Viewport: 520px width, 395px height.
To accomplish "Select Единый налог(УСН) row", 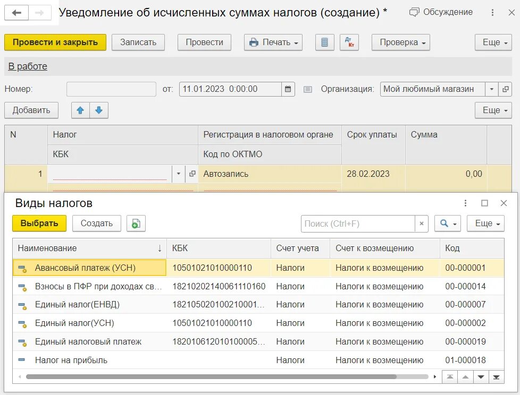I will pyautogui.click(x=258, y=323).
